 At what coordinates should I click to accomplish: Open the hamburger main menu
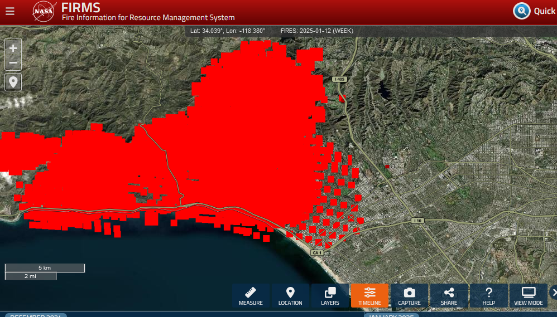coord(10,11)
